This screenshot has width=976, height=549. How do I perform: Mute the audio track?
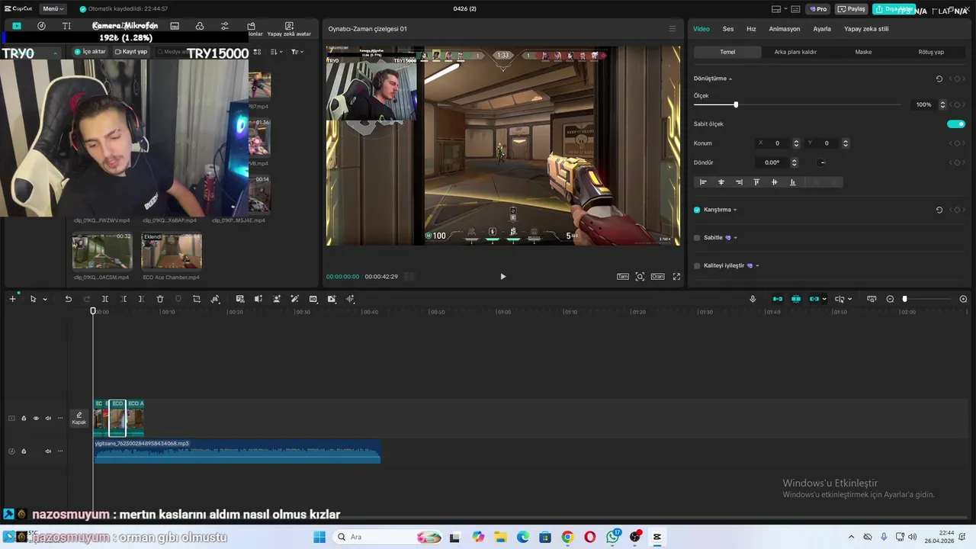[48, 451]
